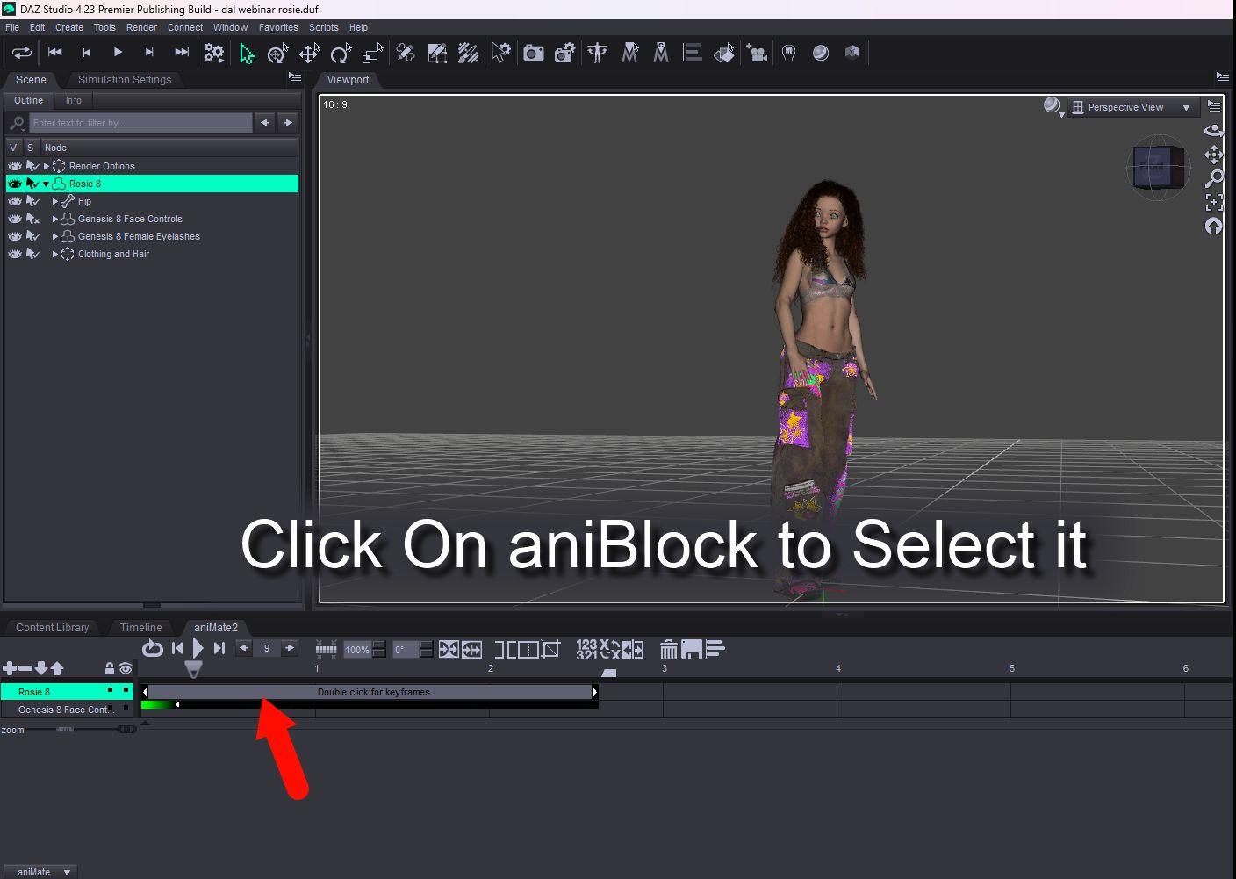Screen dimensions: 1236x879
Task: Open the Scripts menu
Action: pos(323,27)
